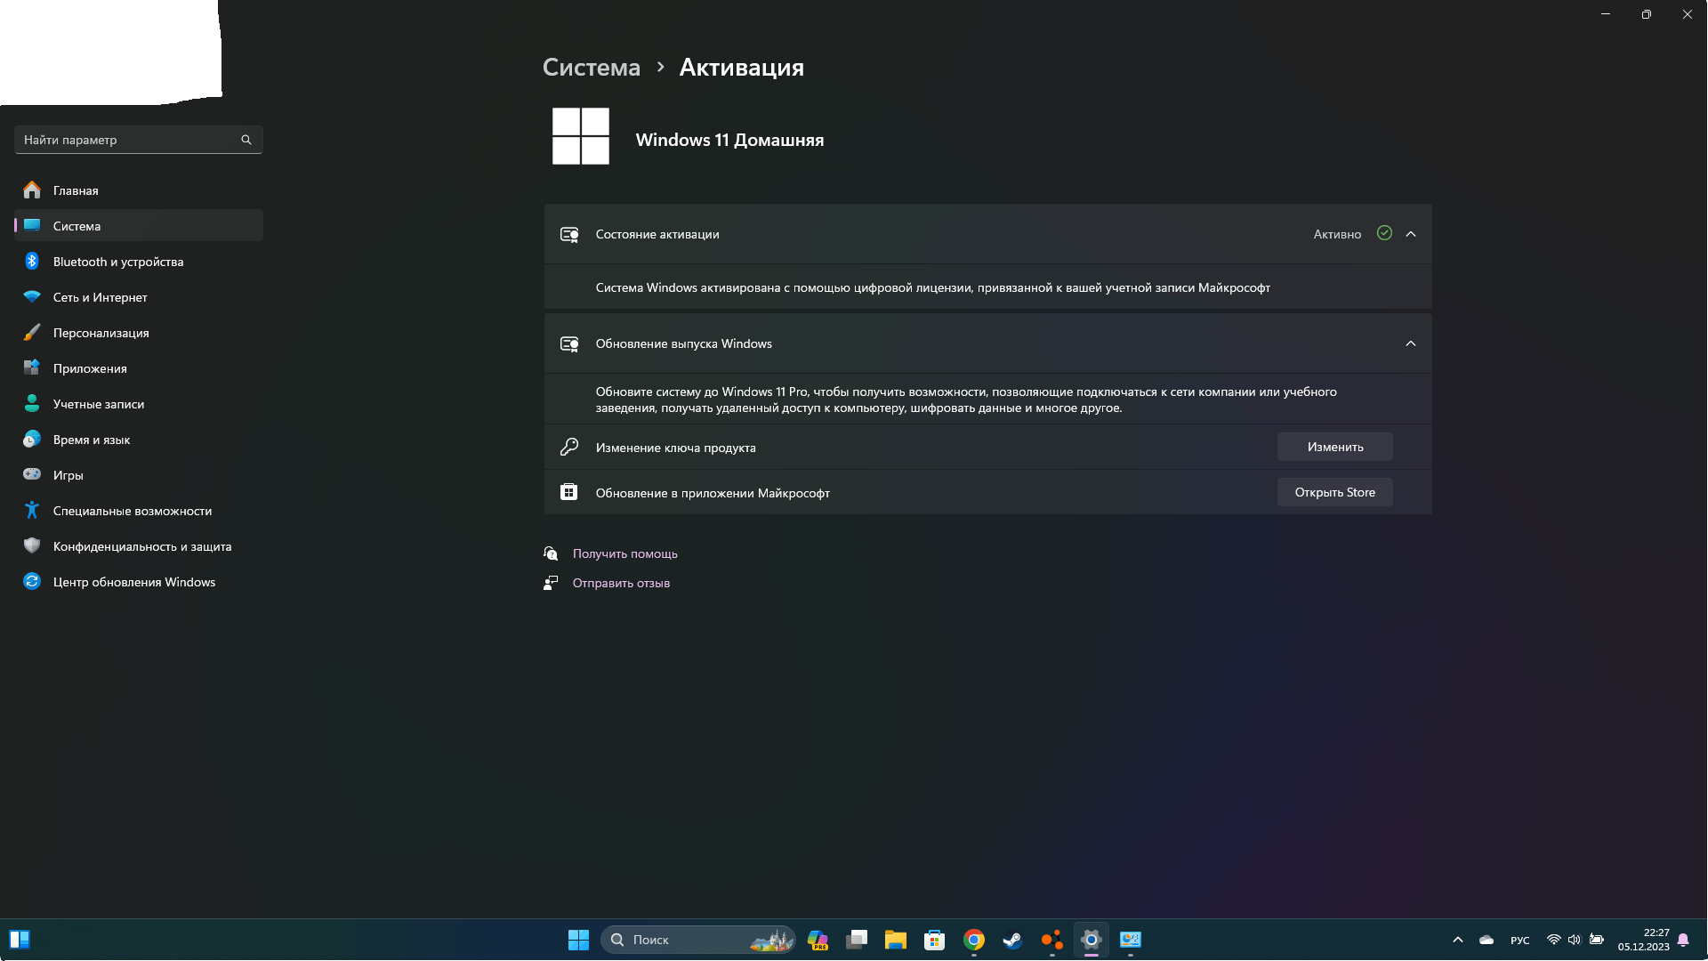Click the Игры gamepad icon
The image size is (1708, 961).
[x=32, y=474]
